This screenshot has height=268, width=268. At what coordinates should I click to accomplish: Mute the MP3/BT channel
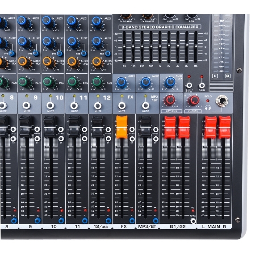(x=146, y=105)
